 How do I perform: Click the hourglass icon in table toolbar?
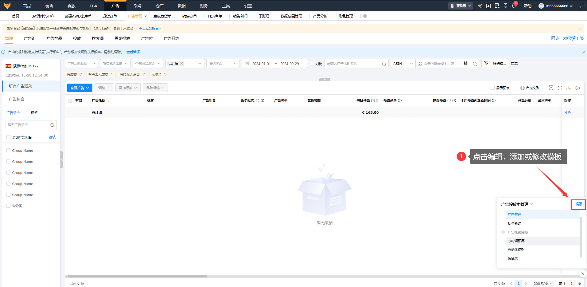pyautogui.click(x=551, y=88)
